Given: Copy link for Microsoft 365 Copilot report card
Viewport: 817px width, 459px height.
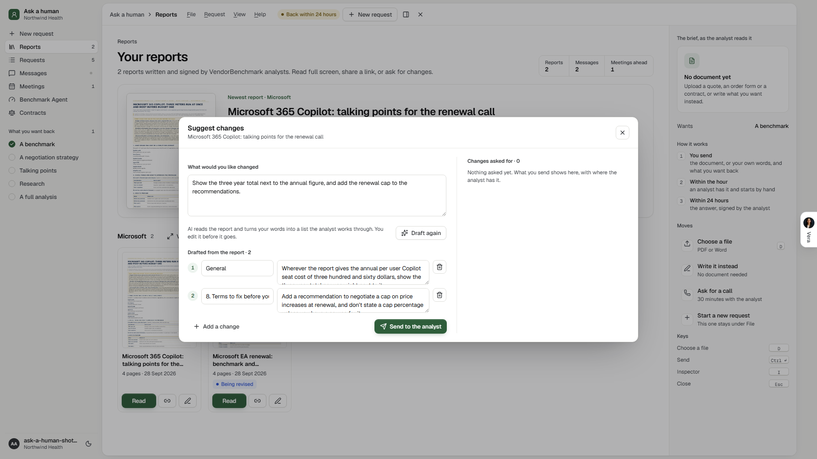Looking at the screenshot, I should point(167,401).
